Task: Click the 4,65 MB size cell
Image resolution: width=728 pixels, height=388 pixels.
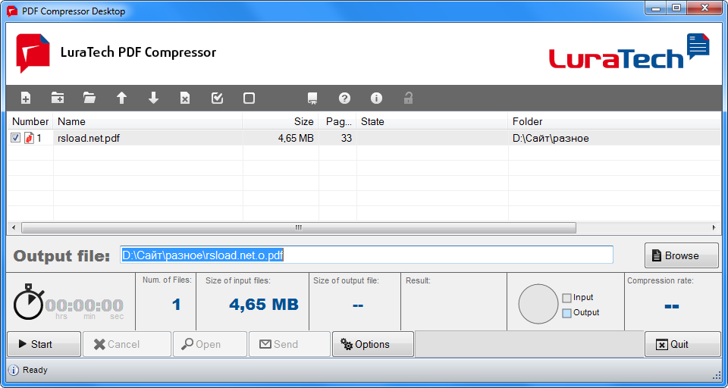Action: 296,138
